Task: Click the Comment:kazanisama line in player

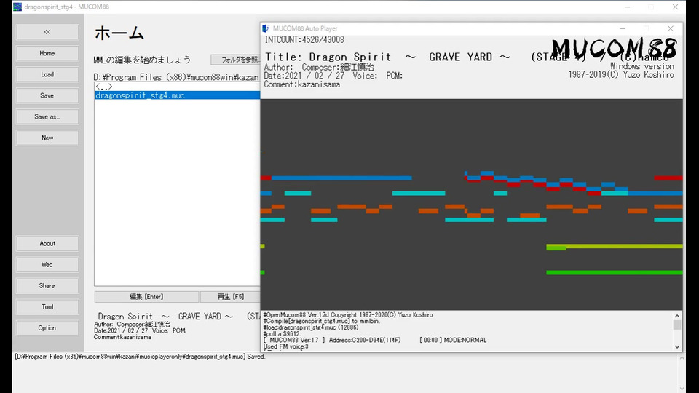Action: 301,84
